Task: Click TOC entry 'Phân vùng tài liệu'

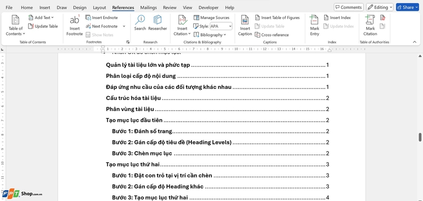Action: (217, 109)
